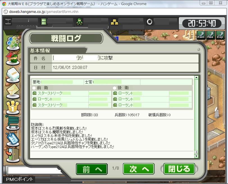Viewport: 228px width, 184px height.
Task: Click the Exp shortcut icon
Action: click(220, 35)
